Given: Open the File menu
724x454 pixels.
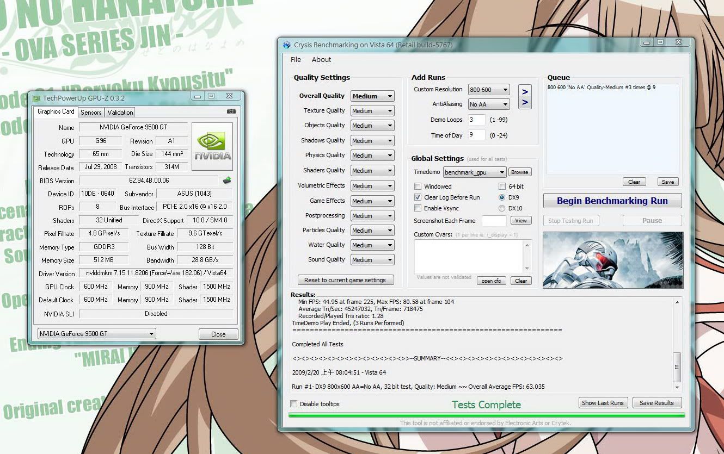Looking at the screenshot, I should pos(296,60).
